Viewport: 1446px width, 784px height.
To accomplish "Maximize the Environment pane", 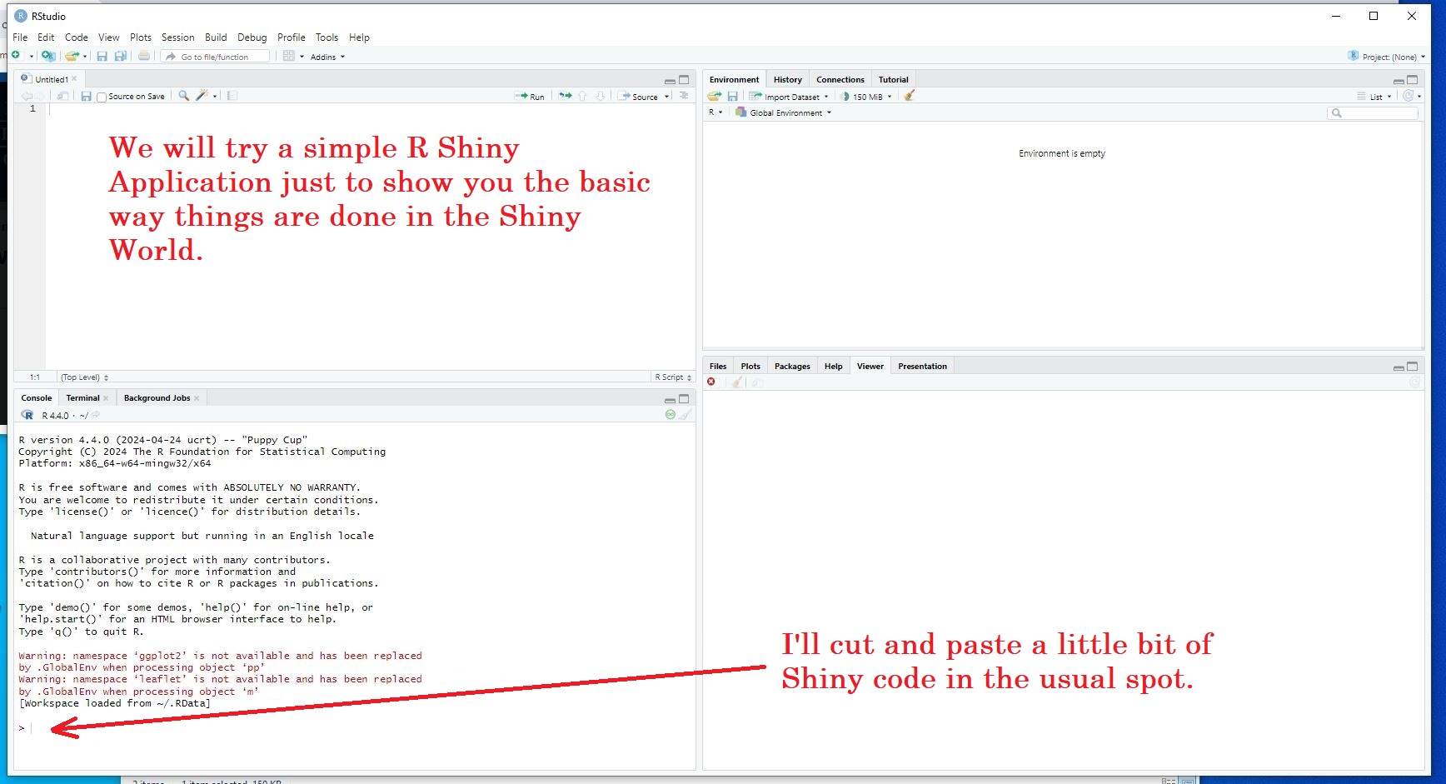I will point(1412,80).
